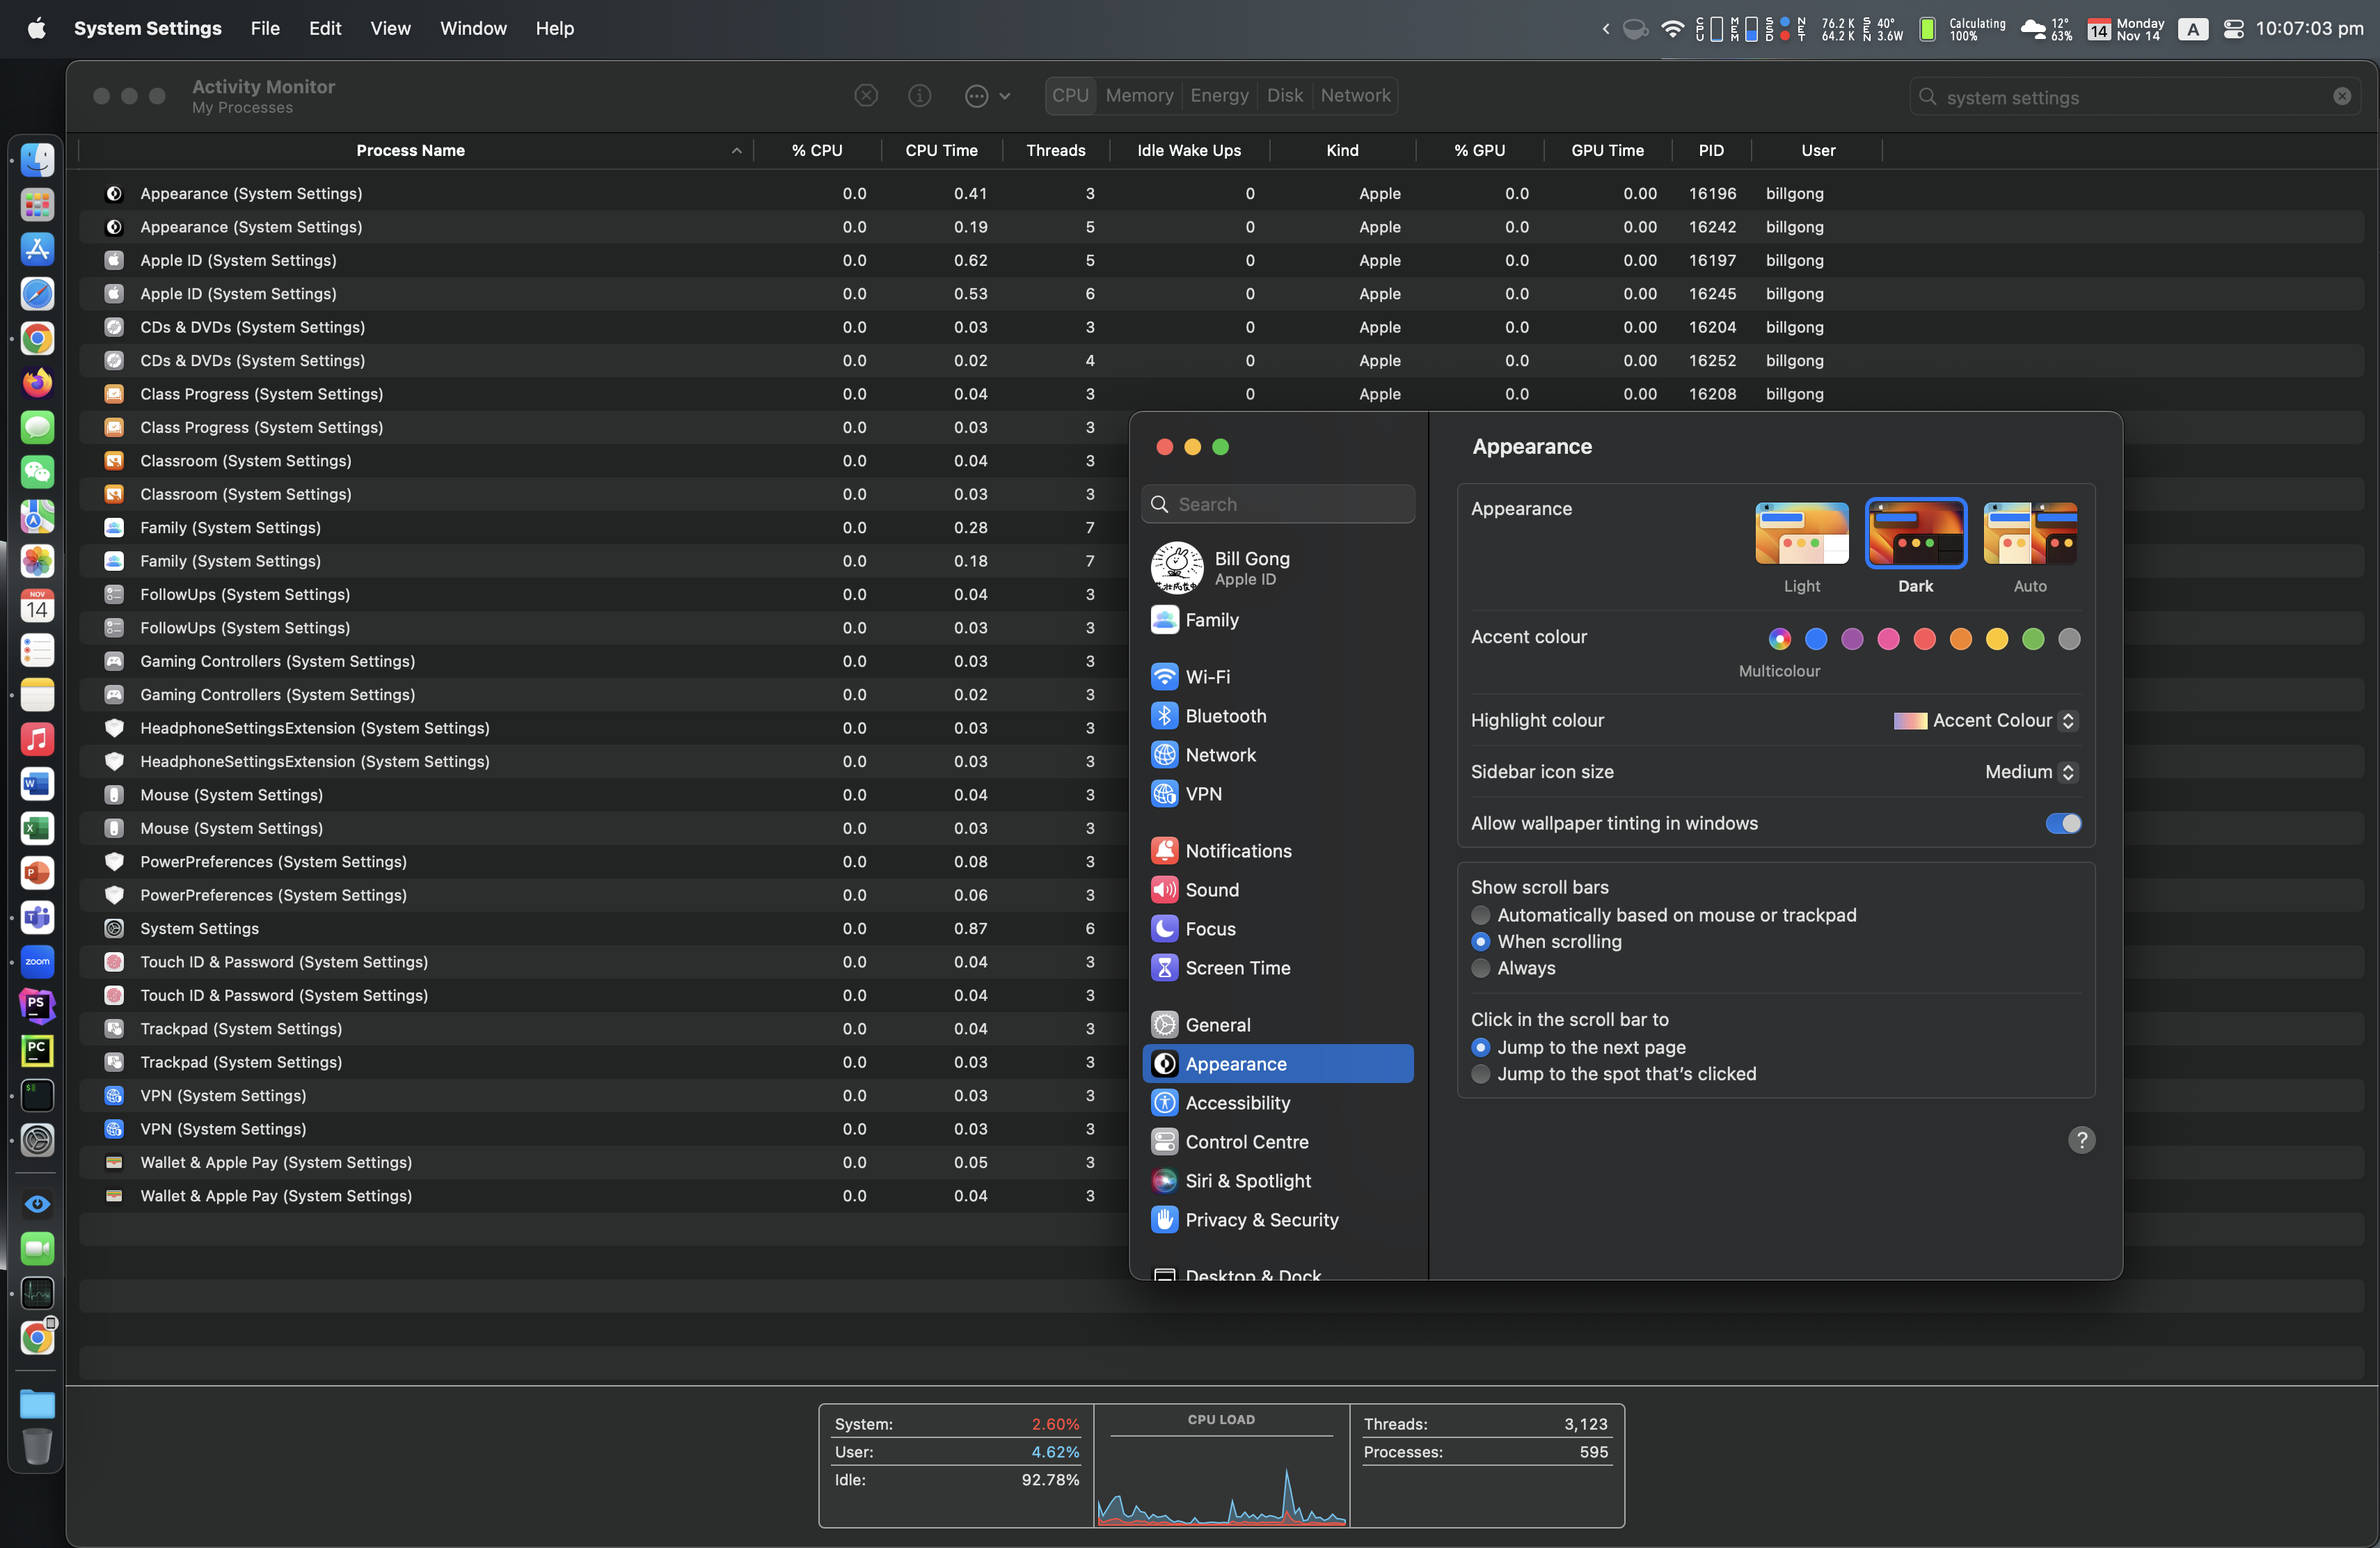Choose the blue accent colour

[1816, 639]
